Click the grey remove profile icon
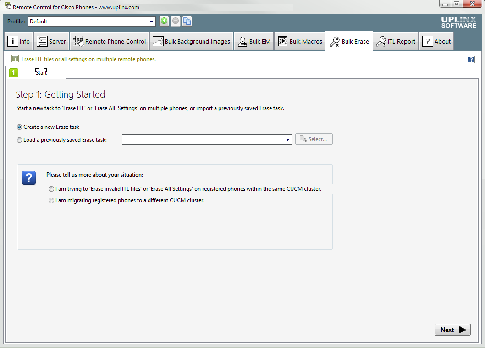Viewport: 485px width, 348px height. tap(176, 21)
